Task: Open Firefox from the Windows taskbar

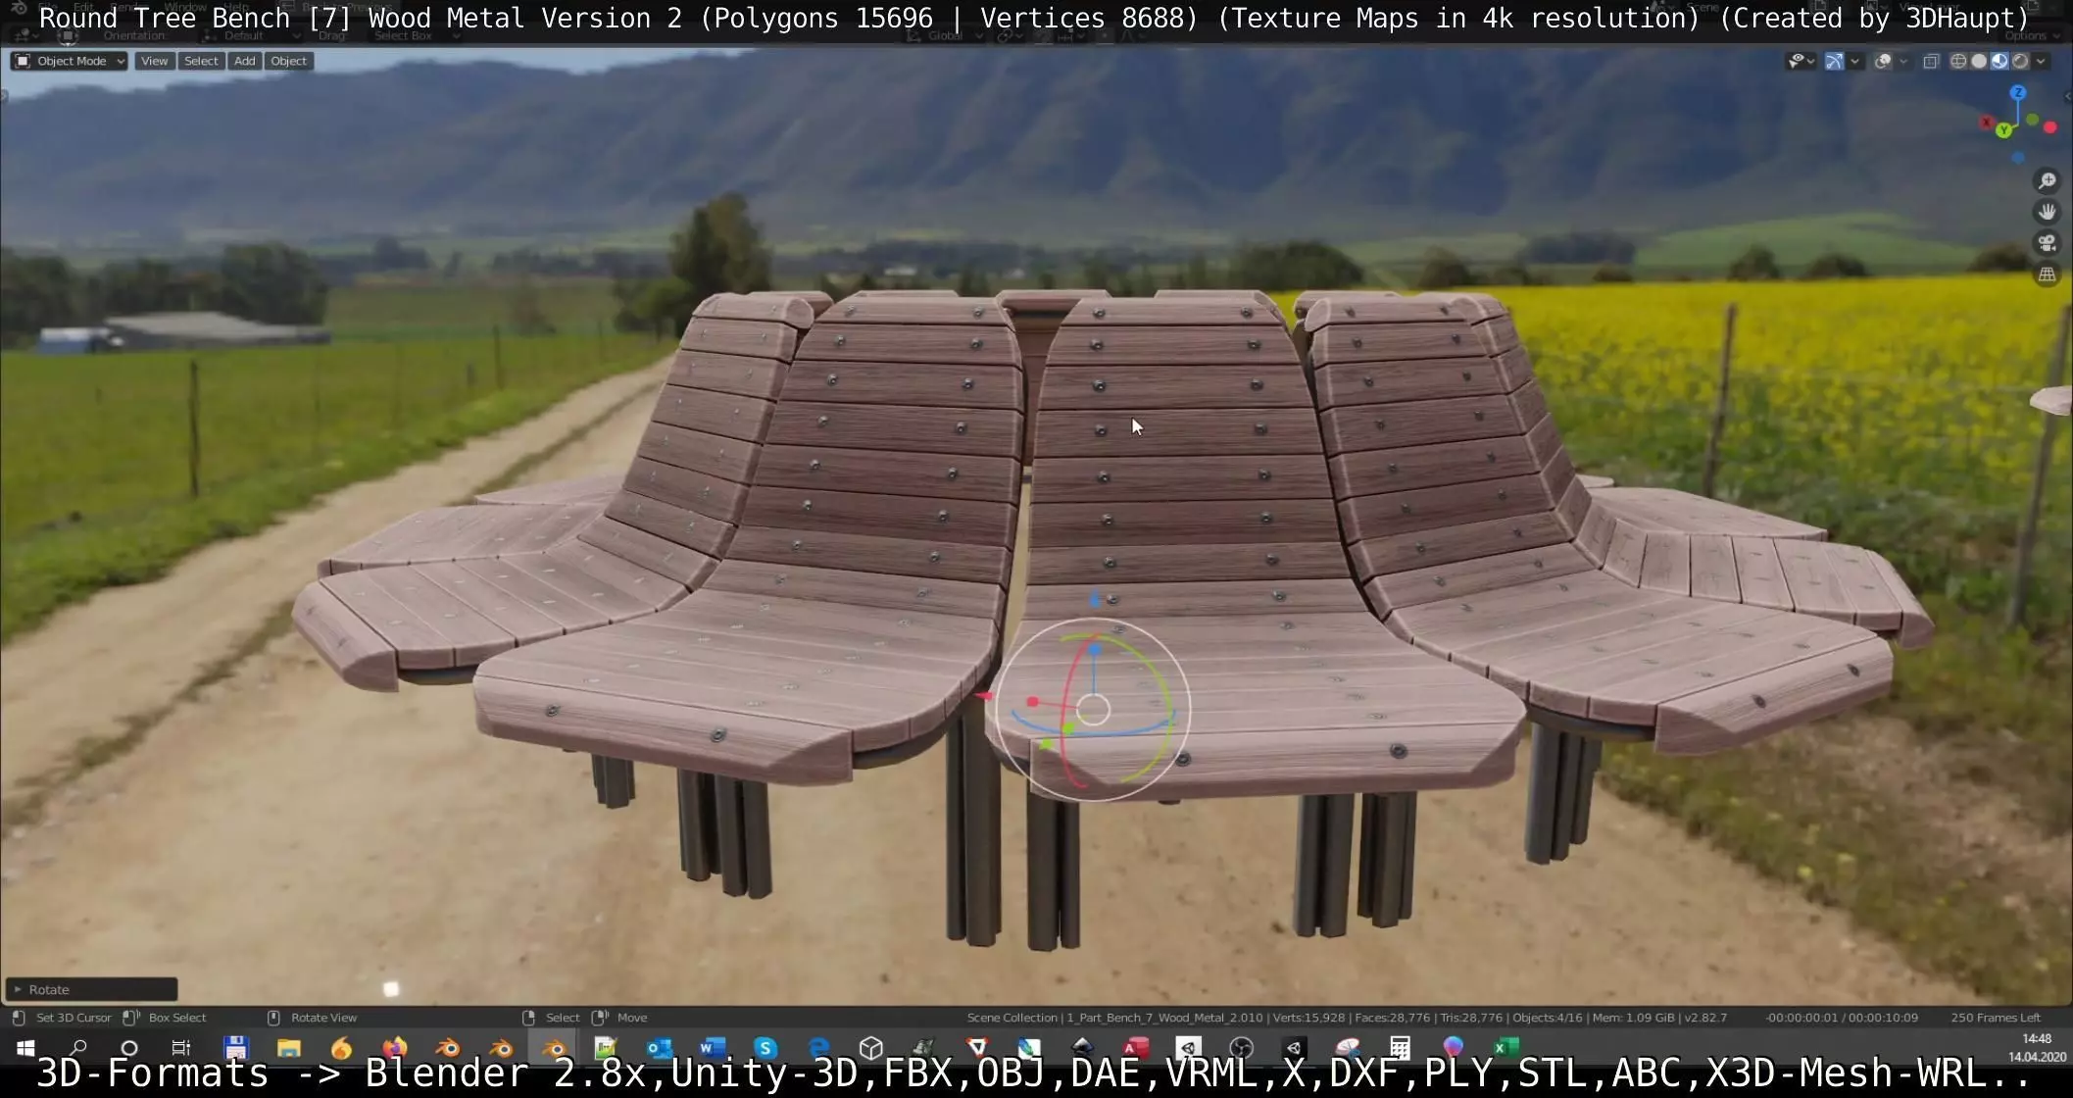Action: pos(394,1048)
